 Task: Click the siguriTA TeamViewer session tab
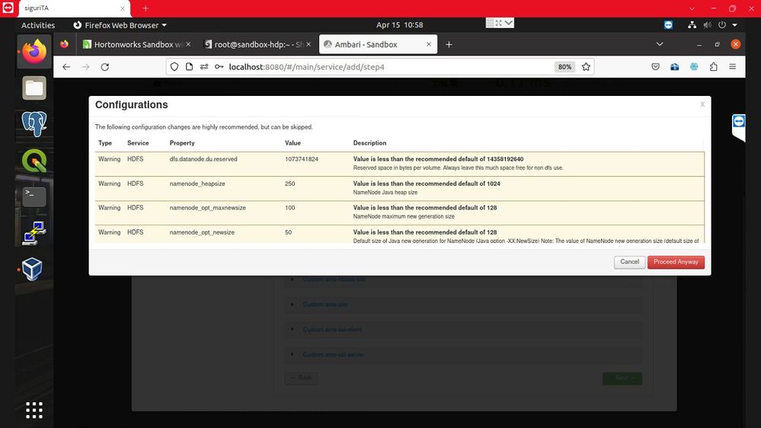pyautogui.click(x=73, y=8)
